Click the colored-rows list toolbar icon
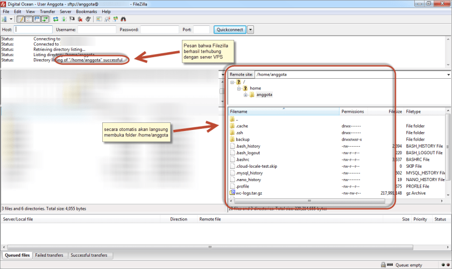 click(x=99, y=19)
